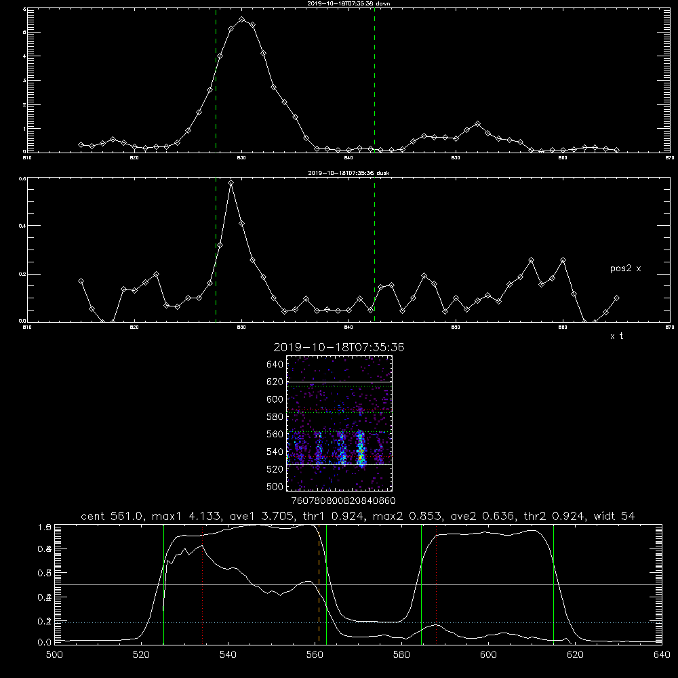
Task: Select the green vertical line near 525
Action: (164, 584)
